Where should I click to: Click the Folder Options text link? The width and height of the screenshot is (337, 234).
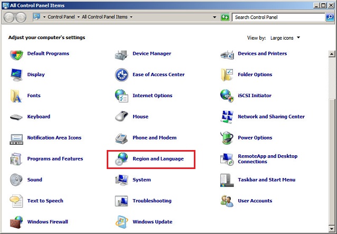[x=255, y=74]
